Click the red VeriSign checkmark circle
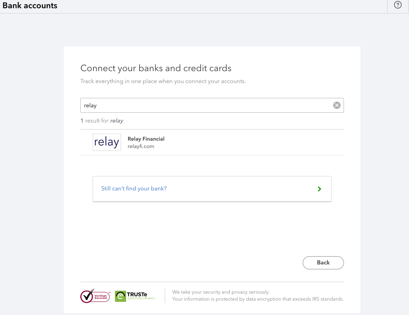The image size is (409, 315). point(86,296)
